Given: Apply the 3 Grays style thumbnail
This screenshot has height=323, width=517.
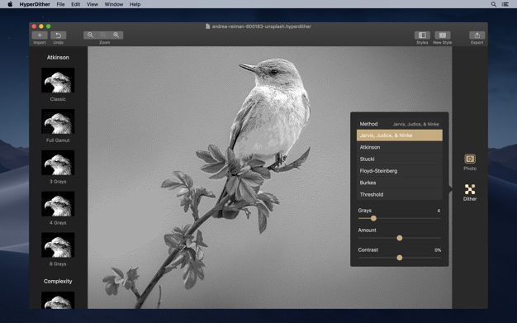Looking at the screenshot, I should (x=58, y=163).
